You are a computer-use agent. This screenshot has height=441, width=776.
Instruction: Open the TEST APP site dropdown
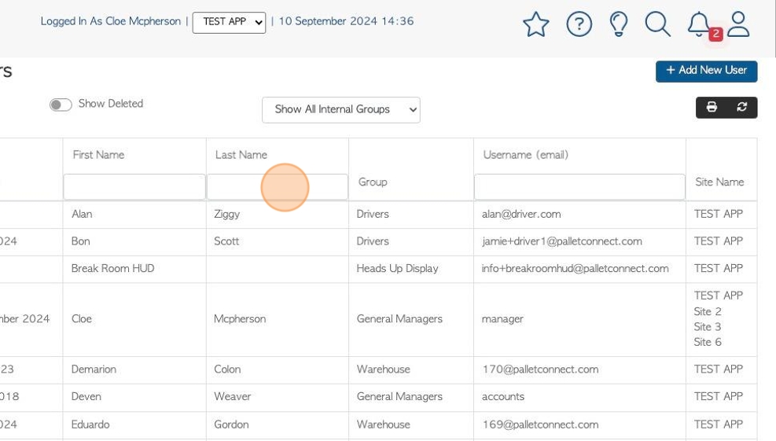click(x=229, y=22)
